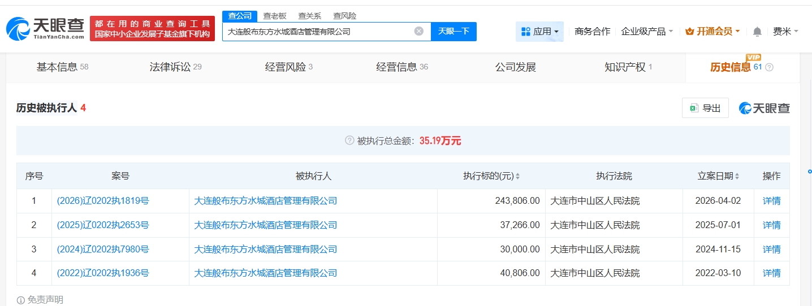The height and width of the screenshot is (306, 812).
Task: Open the 应用 dropdown
Action: click(539, 32)
